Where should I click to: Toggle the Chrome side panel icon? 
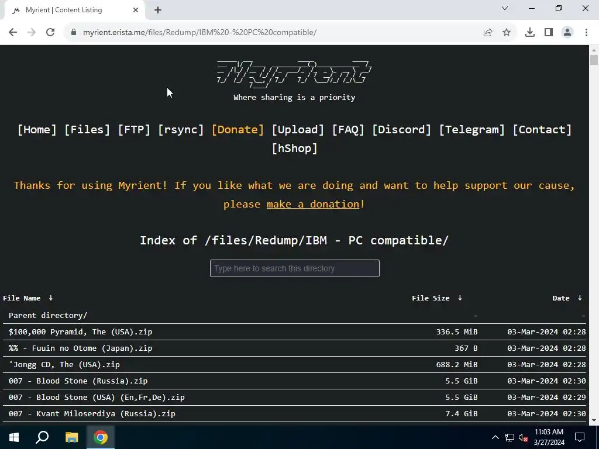click(x=549, y=33)
